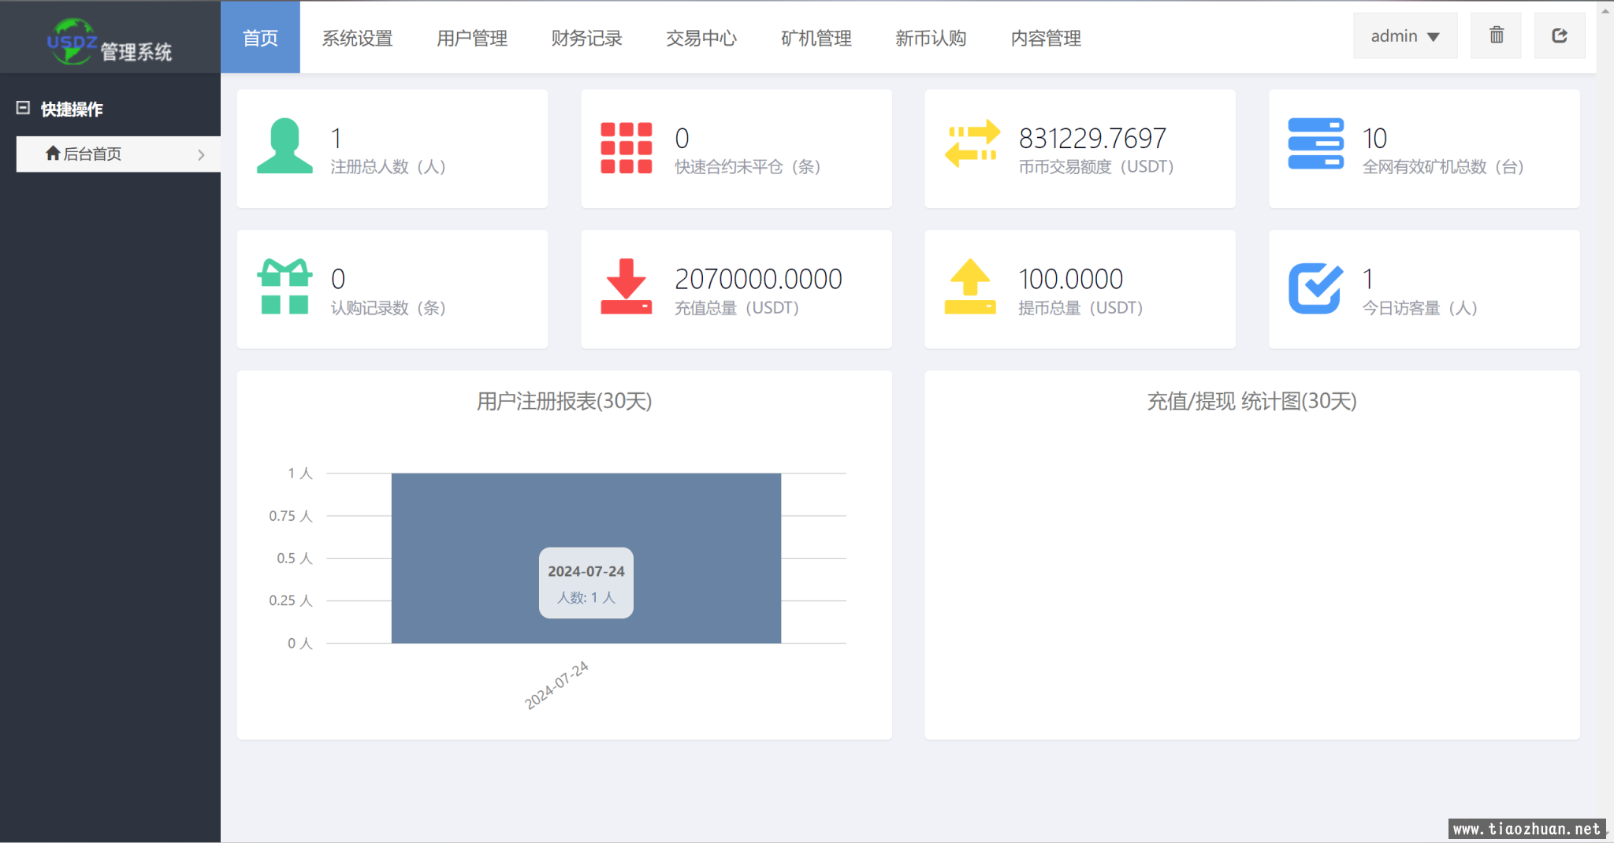Click the yellow upload icon on 提币总量 card
This screenshot has height=843, width=1614.
(x=970, y=288)
